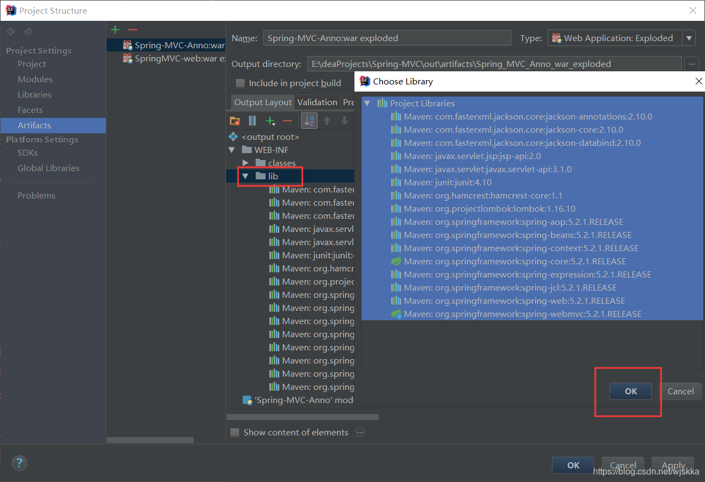Click the Output directory path field

click(x=494, y=64)
